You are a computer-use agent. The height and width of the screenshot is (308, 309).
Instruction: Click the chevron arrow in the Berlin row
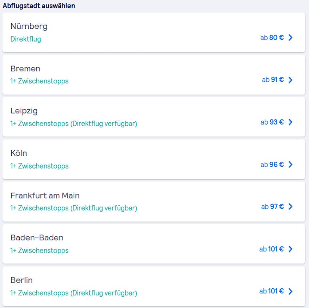point(290,291)
